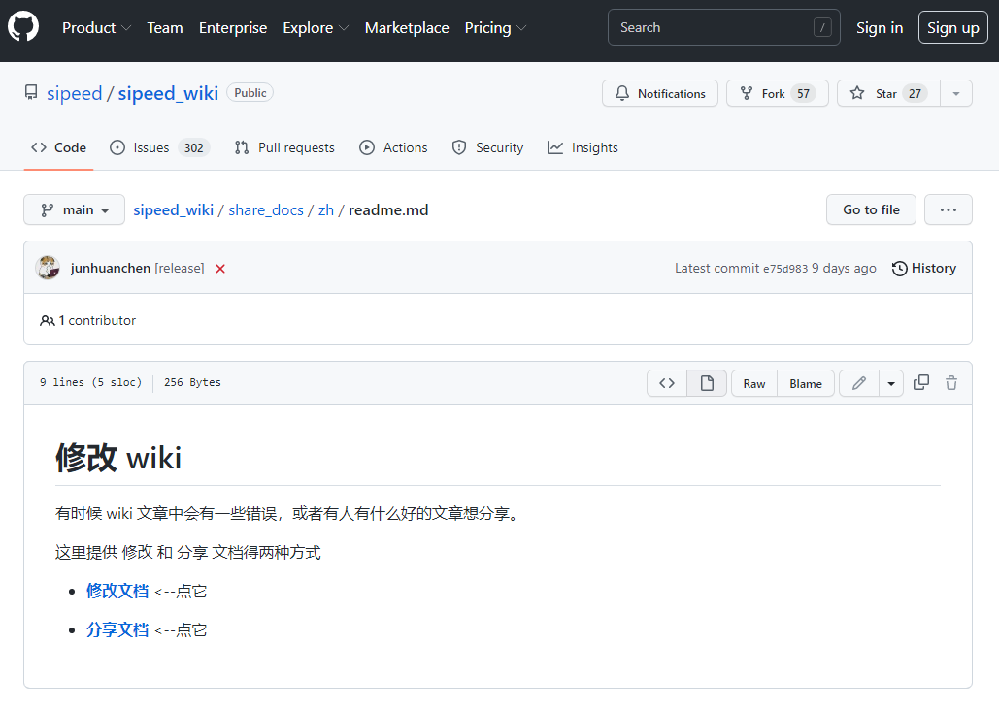The image size is (999, 708).
Task: Open the GitHub homepage logo
Action: tap(23, 27)
